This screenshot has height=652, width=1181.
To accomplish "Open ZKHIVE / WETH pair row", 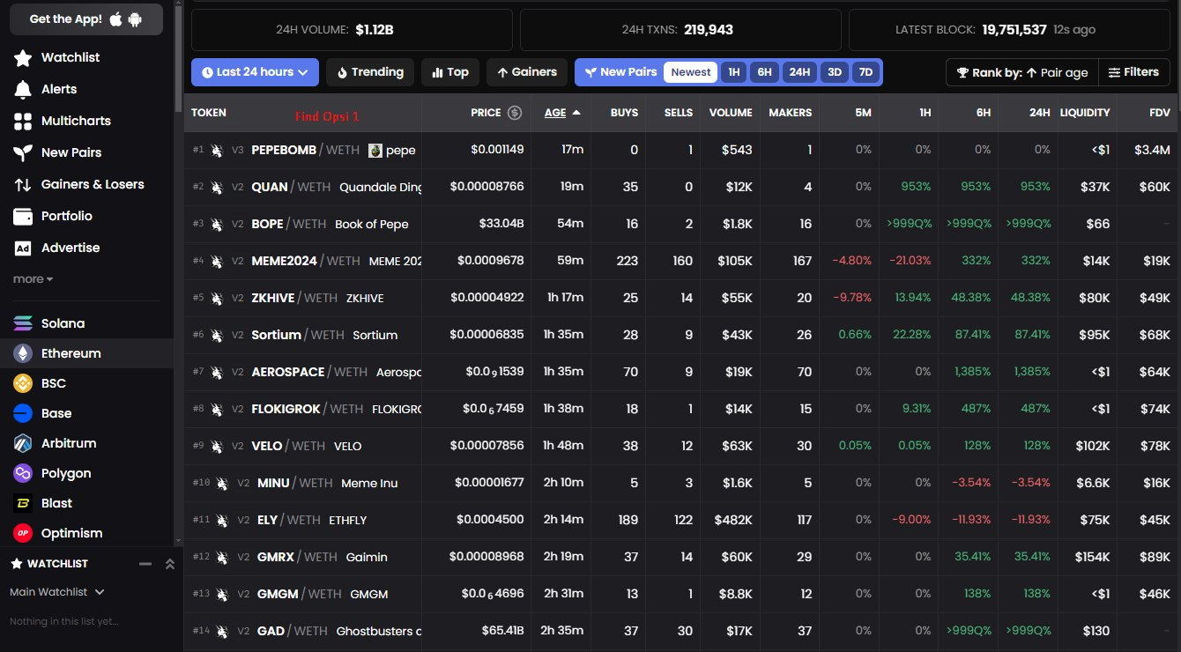I will (682, 298).
